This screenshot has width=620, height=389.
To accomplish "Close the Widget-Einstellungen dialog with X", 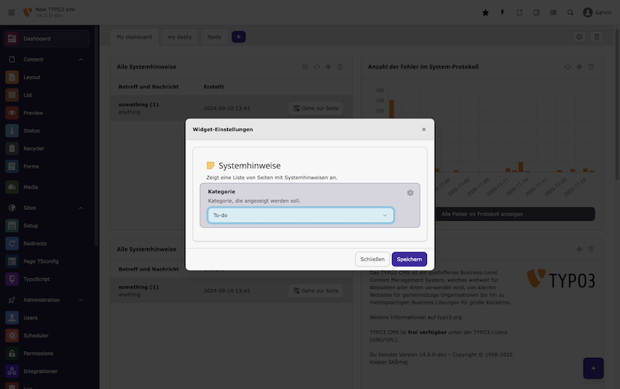I will pyautogui.click(x=423, y=129).
